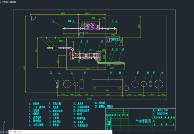
Task: Select the large circle tank under callout 14
Action: point(159,84)
